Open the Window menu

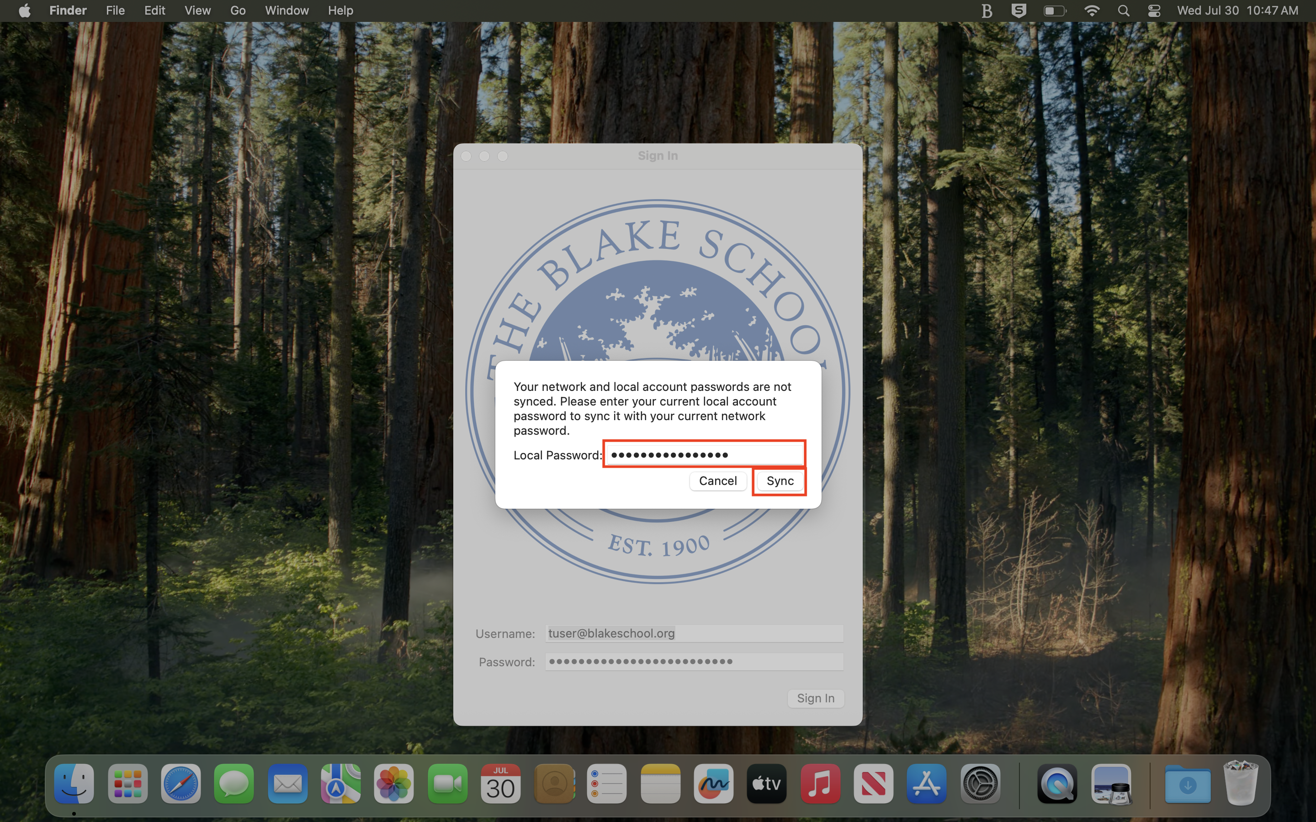tap(287, 11)
